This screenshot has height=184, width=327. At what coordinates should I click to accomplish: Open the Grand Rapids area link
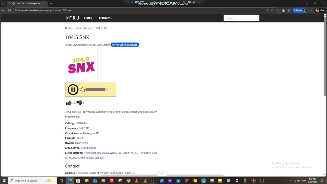[x=88, y=148]
